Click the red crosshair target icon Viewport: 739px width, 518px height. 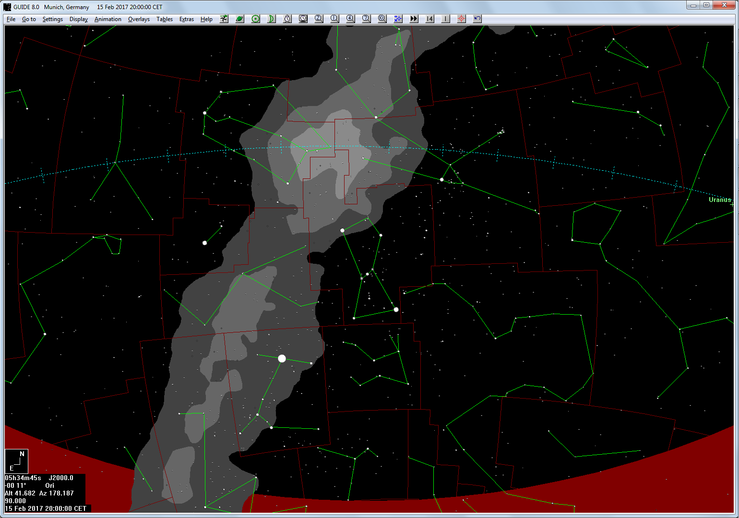click(461, 19)
